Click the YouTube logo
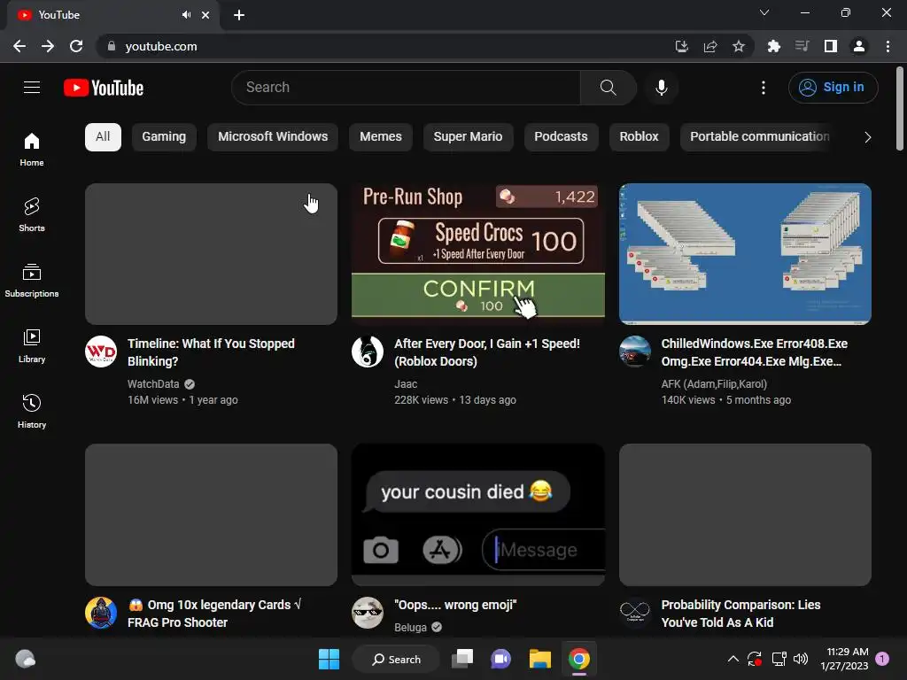The width and height of the screenshot is (907, 680). pos(104,88)
